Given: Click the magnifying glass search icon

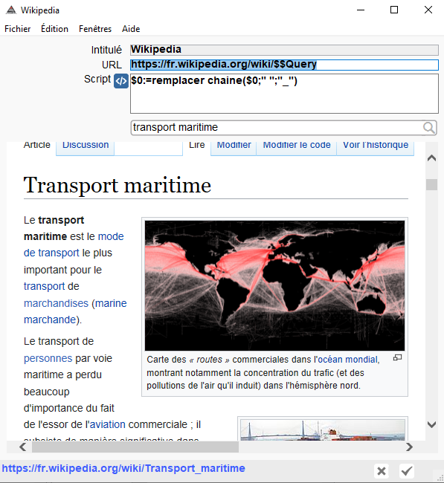Looking at the screenshot, I should click(x=429, y=128).
